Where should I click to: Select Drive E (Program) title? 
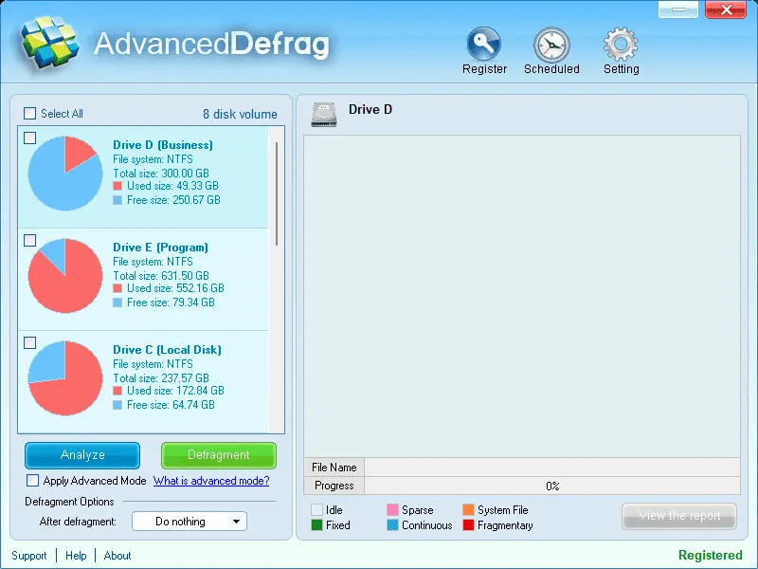tap(160, 248)
